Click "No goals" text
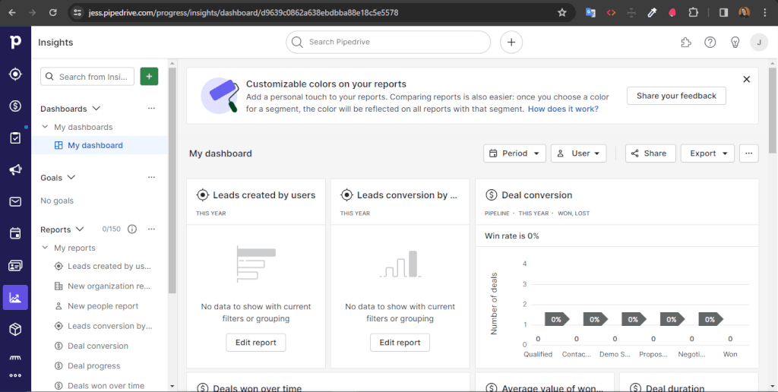 [x=57, y=201]
